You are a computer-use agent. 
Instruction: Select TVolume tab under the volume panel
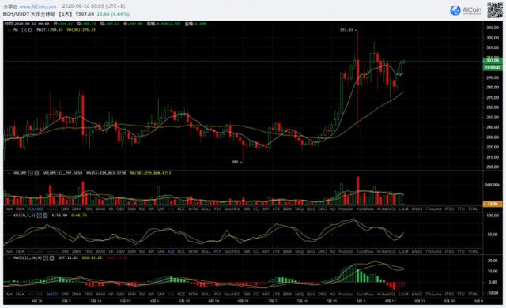click(x=433, y=209)
